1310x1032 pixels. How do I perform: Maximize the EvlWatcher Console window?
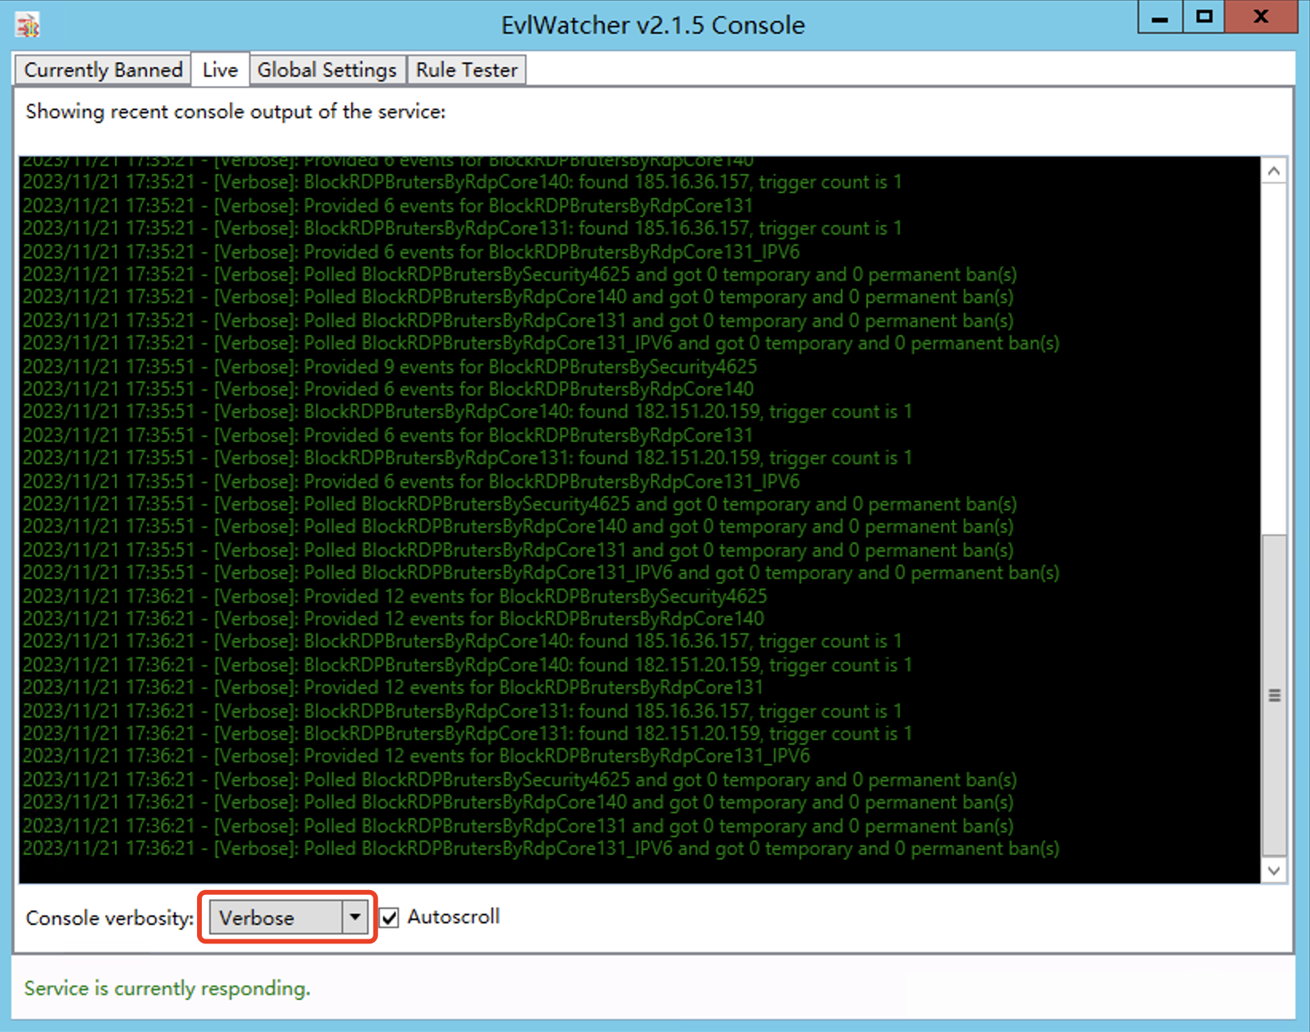(1204, 18)
